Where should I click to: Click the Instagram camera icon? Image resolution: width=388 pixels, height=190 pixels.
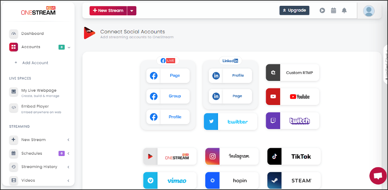point(212,156)
